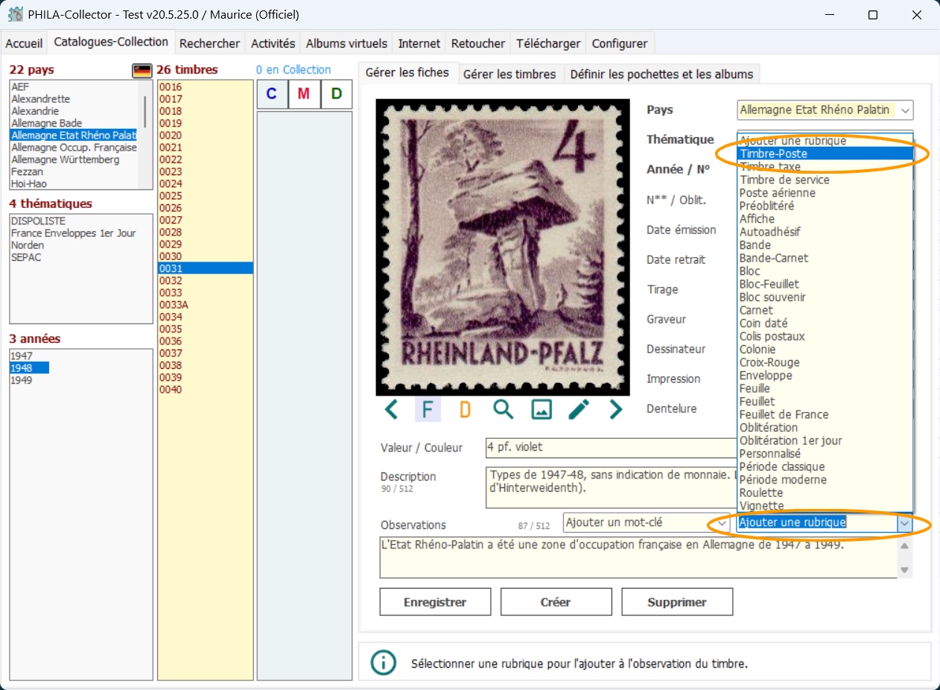Open the magnifier zoom icon under stamp
Viewport: 940px width, 690px height.
504,409
